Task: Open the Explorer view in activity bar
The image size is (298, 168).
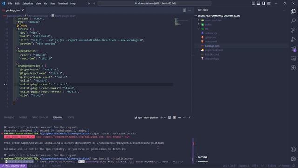Action: [293, 12]
